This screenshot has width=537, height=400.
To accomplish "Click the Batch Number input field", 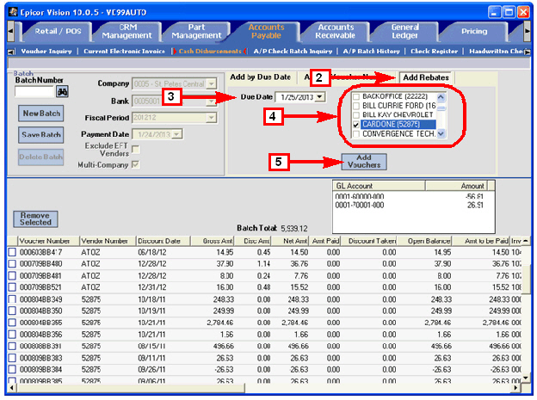I will coord(34,91).
